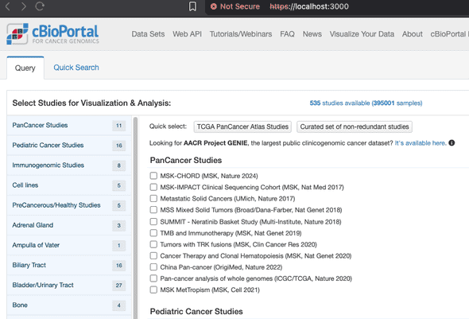
Task: Open FAQ in top navigation
Action: [x=287, y=34]
